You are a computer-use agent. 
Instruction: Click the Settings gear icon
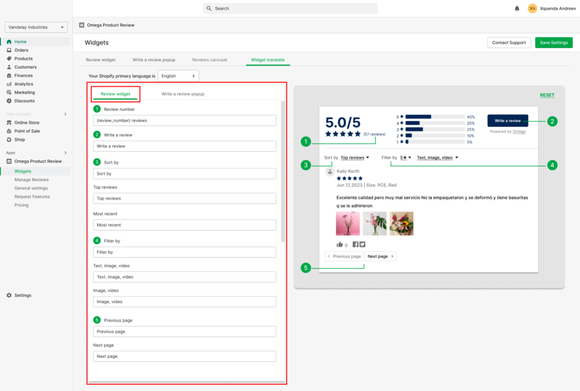click(x=9, y=296)
